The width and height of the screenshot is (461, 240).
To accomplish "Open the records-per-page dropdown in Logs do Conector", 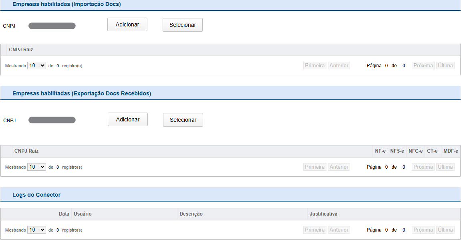I will [37, 230].
